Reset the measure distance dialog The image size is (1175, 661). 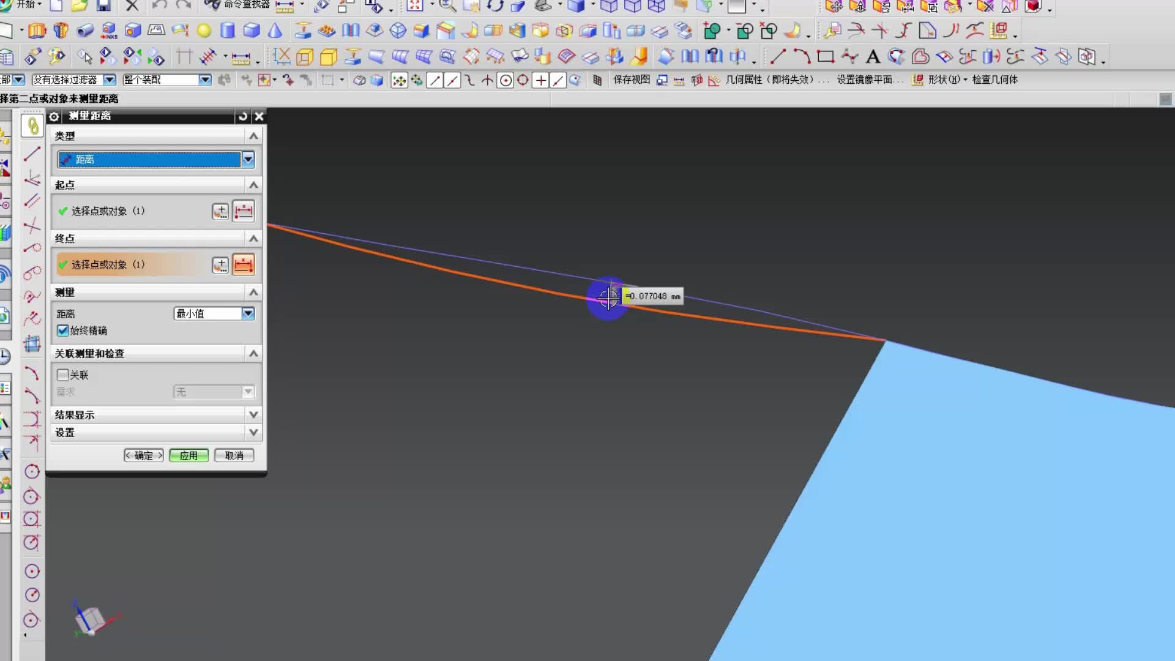click(x=243, y=116)
